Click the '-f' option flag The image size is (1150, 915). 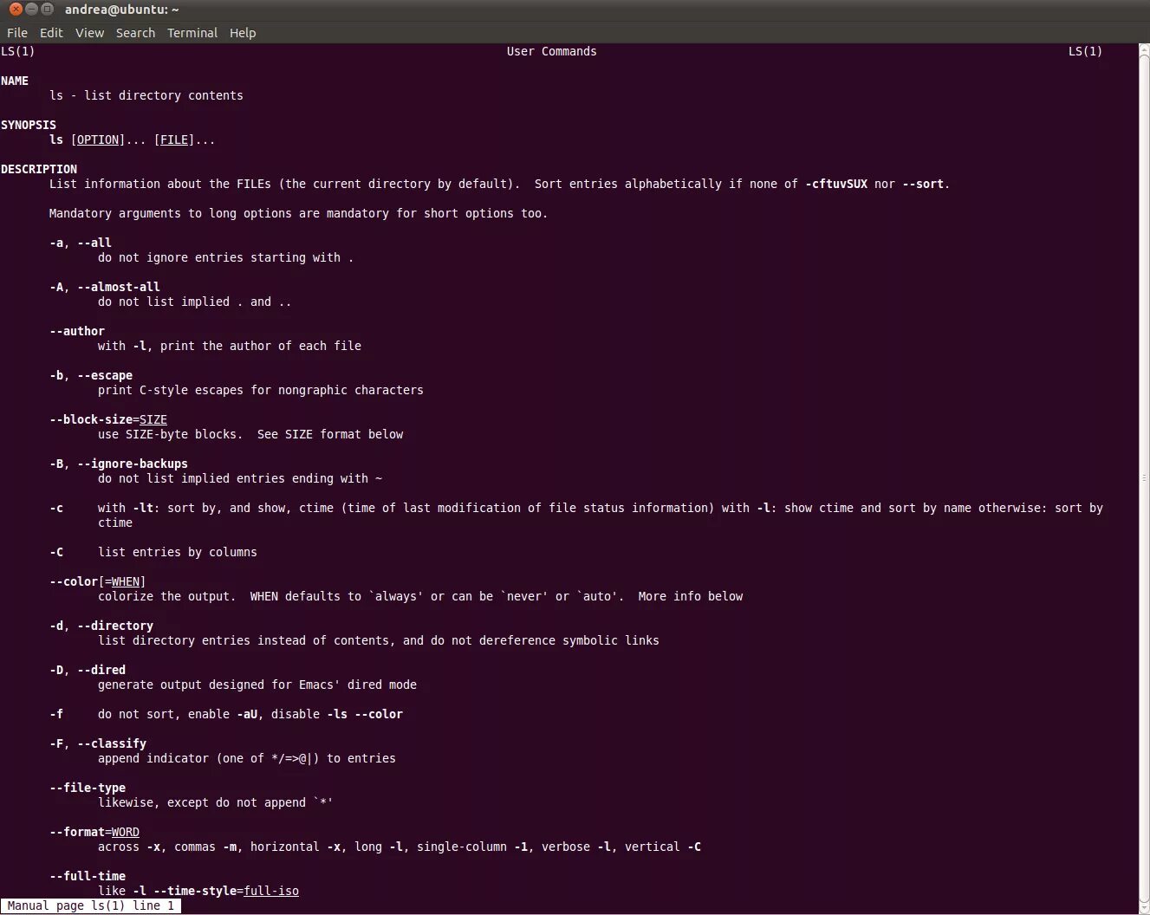[56, 714]
